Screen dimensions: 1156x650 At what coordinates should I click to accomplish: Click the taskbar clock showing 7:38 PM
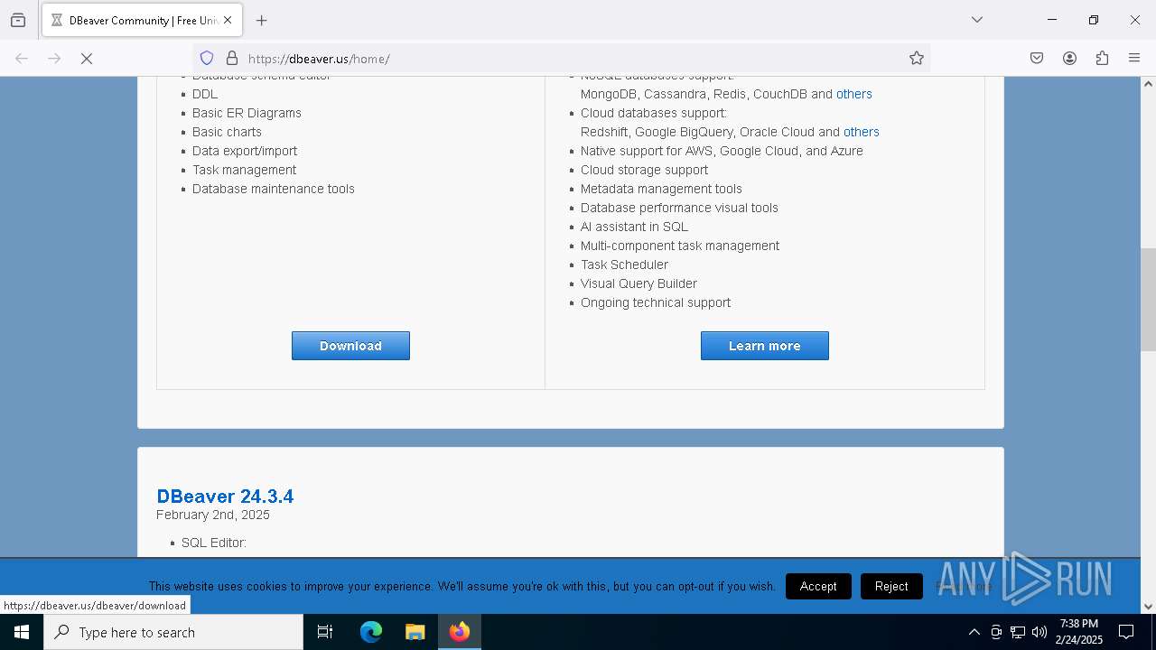point(1079,632)
